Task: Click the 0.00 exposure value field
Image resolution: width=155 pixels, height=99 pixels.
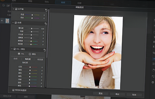Action: pyautogui.click(x=43, y=29)
